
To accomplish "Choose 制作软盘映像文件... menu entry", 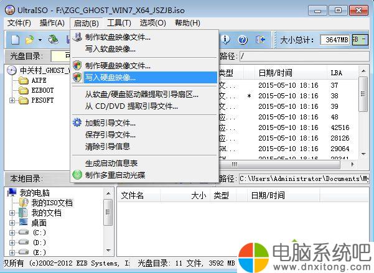I will tap(145, 37).
